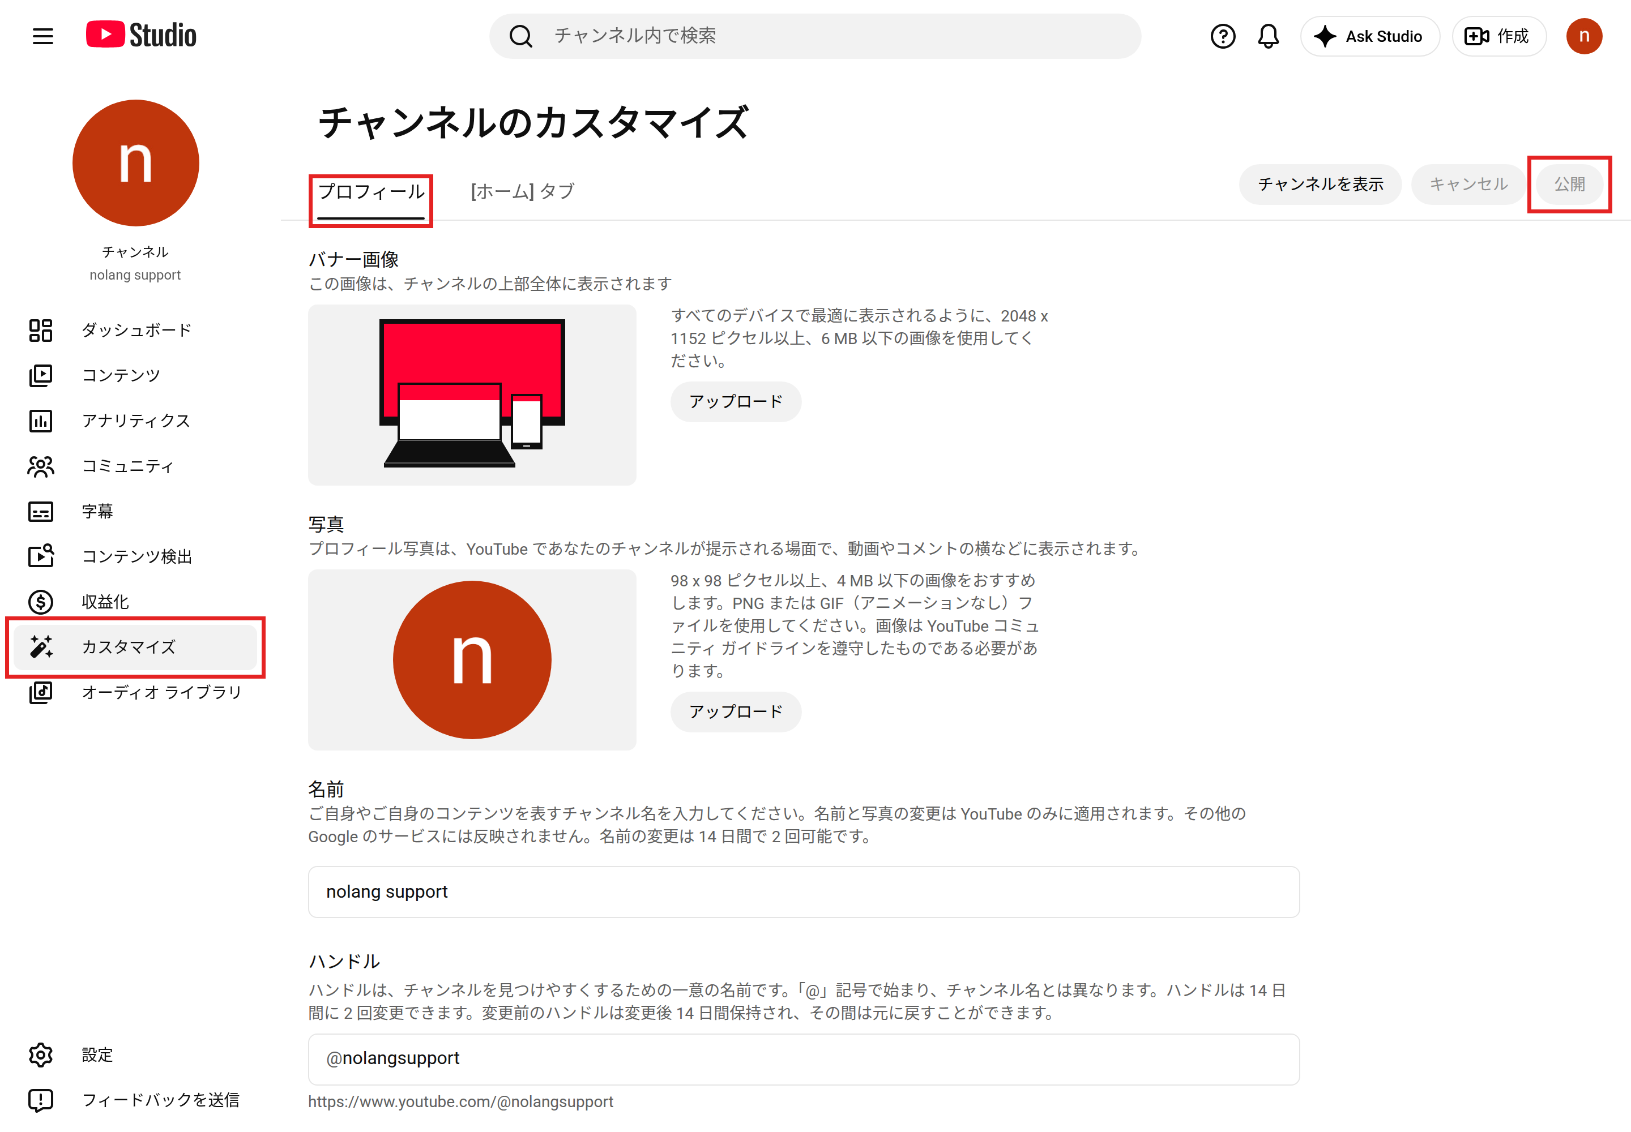1631x1132 pixels.
Task: Open アナリティクス analytics icon
Action: (x=40, y=421)
